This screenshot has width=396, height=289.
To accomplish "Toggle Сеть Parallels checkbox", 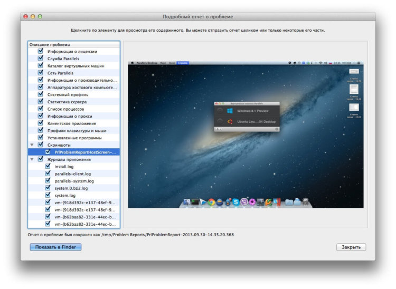I will (x=41, y=73).
